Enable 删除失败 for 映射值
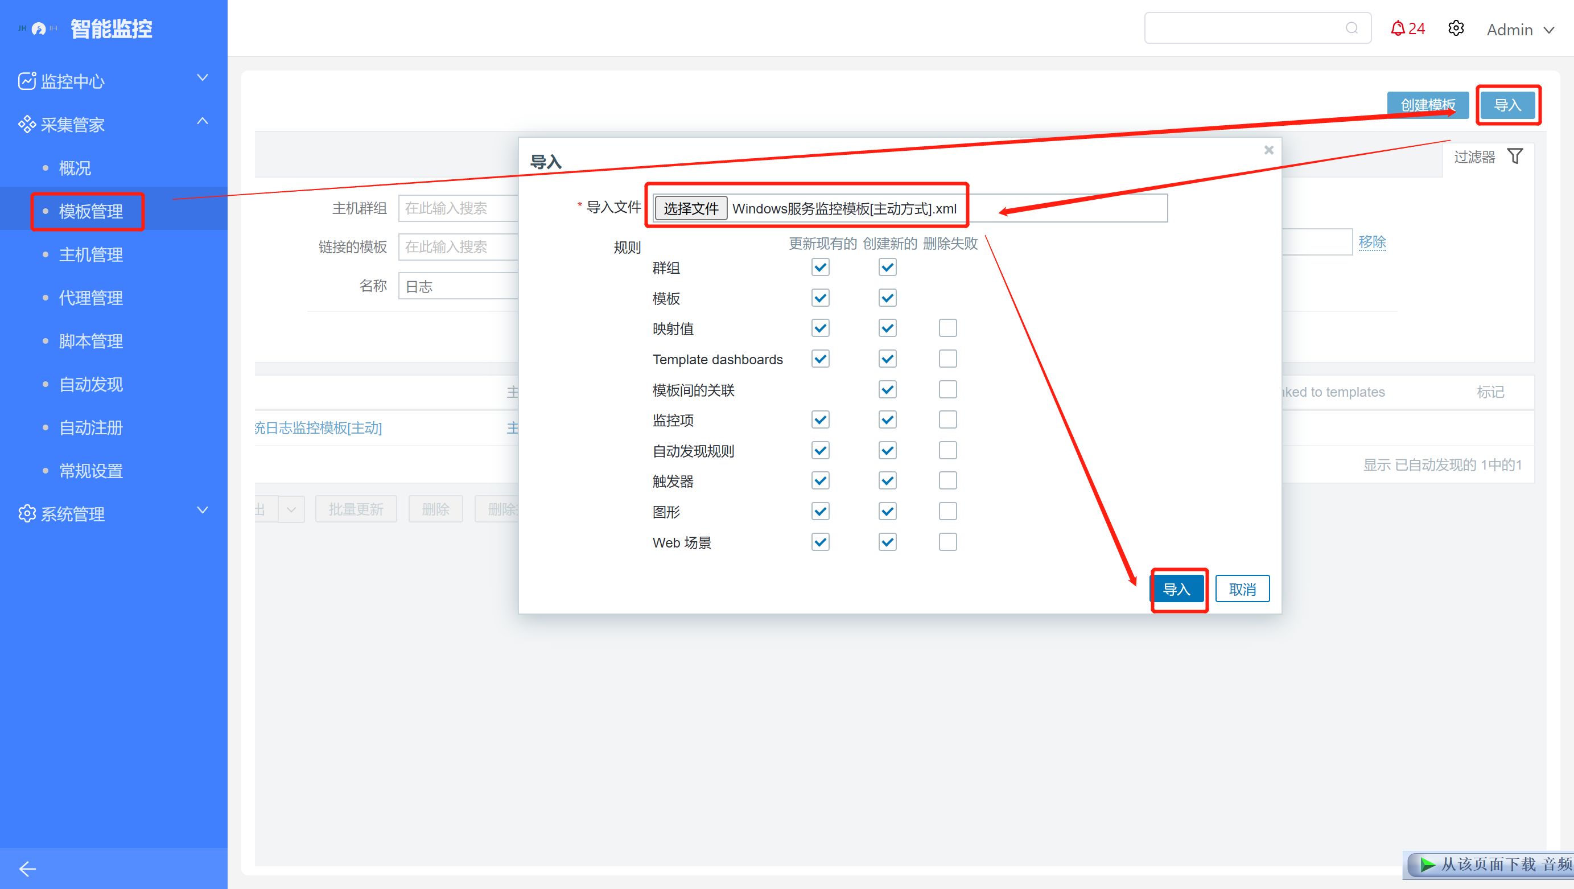The height and width of the screenshot is (889, 1574). [947, 328]
